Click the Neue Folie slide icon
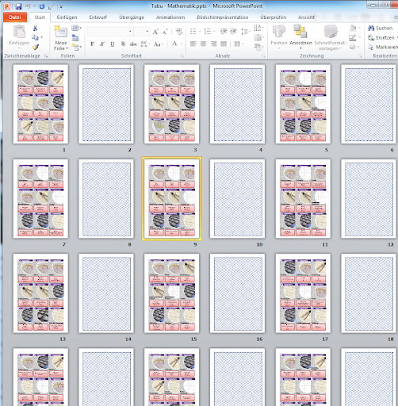 pyautogui.click(x=61, y=32)
